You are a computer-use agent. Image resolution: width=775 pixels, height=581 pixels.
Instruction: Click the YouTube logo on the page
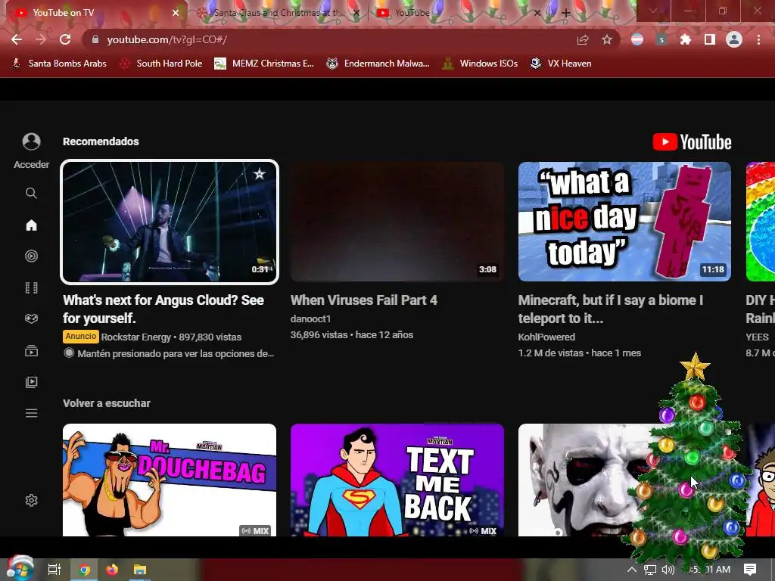(x=692, y=142)
